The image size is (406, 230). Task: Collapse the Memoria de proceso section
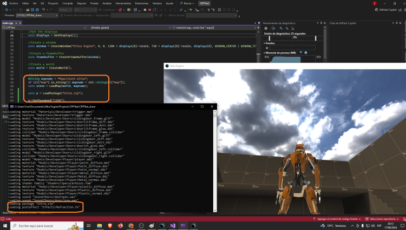click(x=264, y=52)
